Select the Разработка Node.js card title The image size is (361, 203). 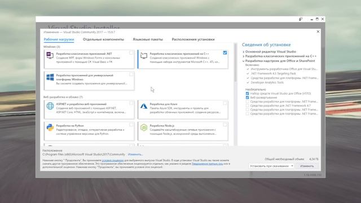coord(162,126)
